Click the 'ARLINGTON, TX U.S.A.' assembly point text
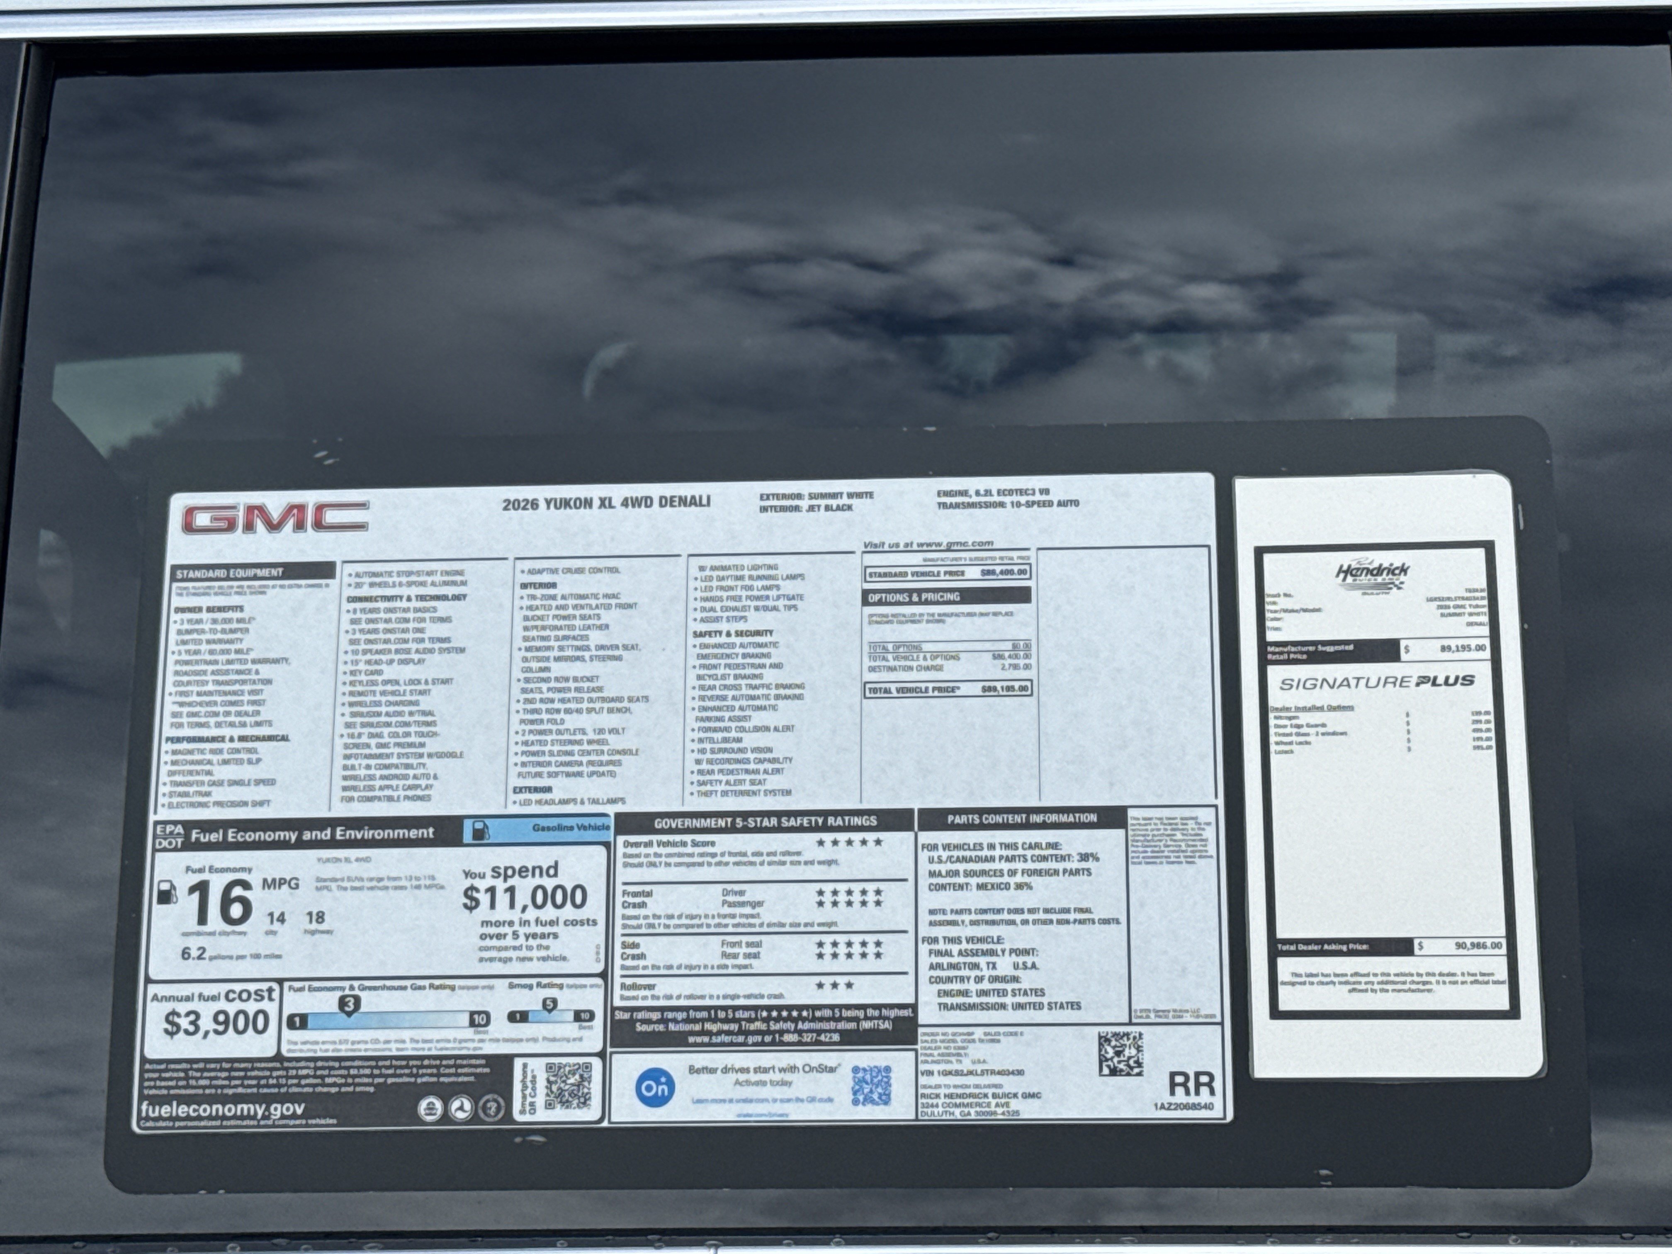The image size is (1672, 1254). [983, 966]
